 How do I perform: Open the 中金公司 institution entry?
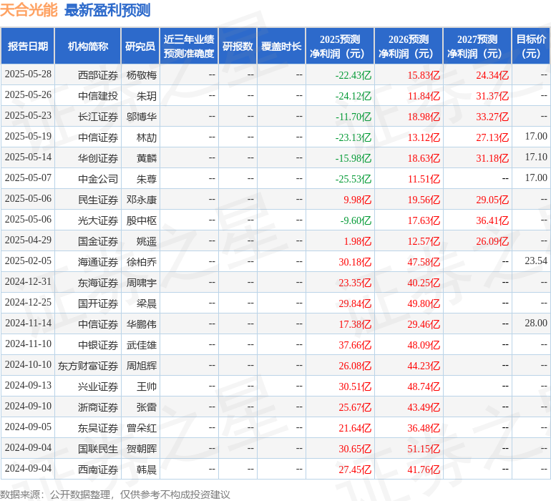pyautogui.click(x=98, y=178)
